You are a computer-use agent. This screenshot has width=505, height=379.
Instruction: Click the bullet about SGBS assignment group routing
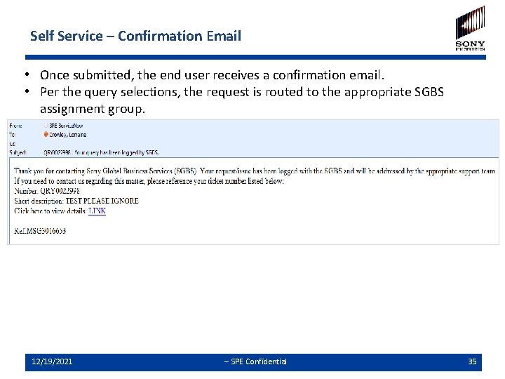(242, 100)
